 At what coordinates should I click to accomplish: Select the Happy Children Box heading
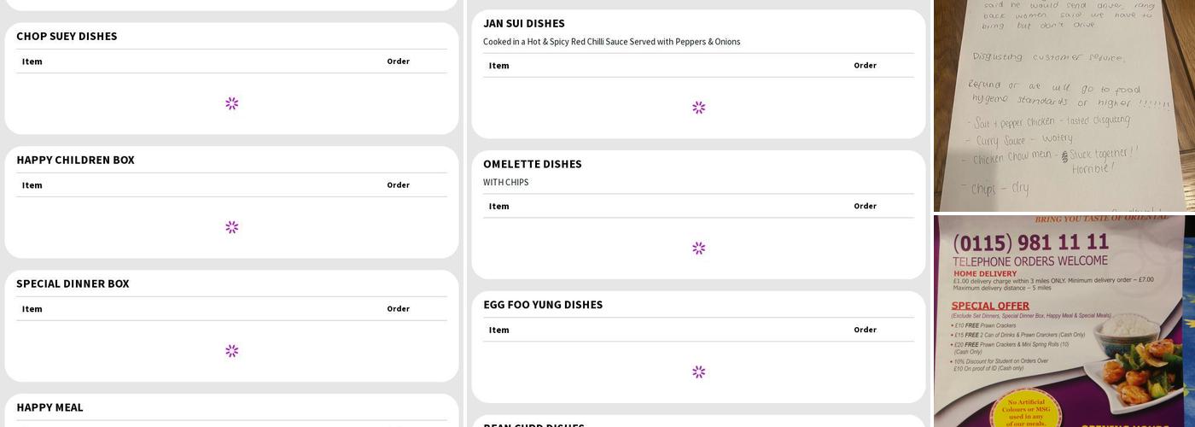click(x=75, y=160)
